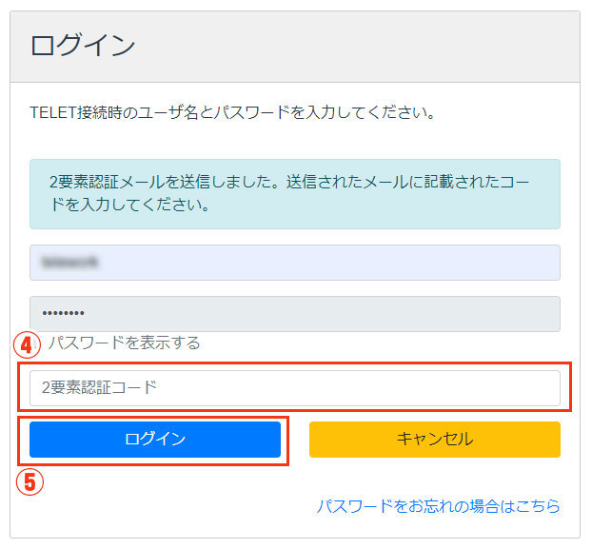Screen dimensions: 592x549
Task: Click the red circled number 4 marker
Action: coord(27,344)
